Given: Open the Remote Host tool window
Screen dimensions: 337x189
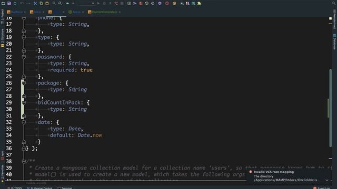Looking at the screenshot, I should pyautogui.click(x=334, y=19).
